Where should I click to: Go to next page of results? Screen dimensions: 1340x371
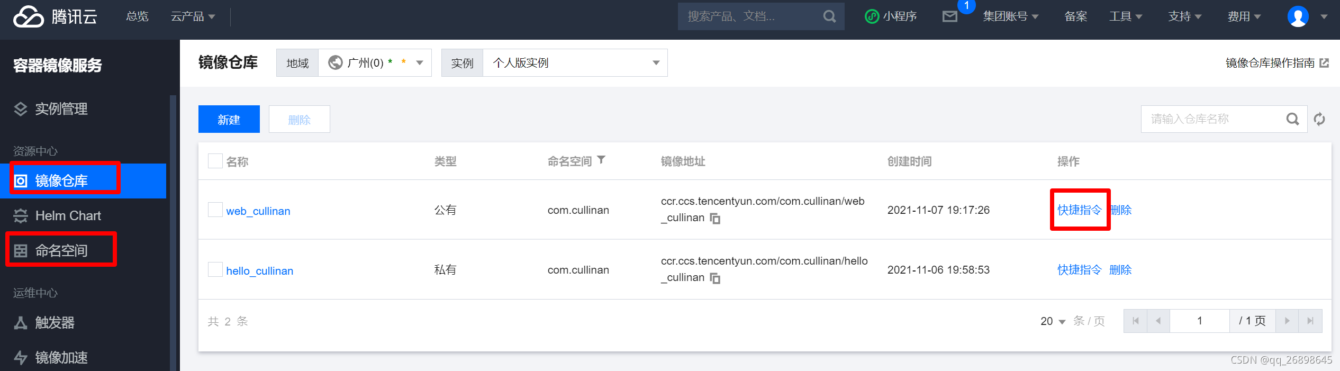click(x=1287, y=321)
